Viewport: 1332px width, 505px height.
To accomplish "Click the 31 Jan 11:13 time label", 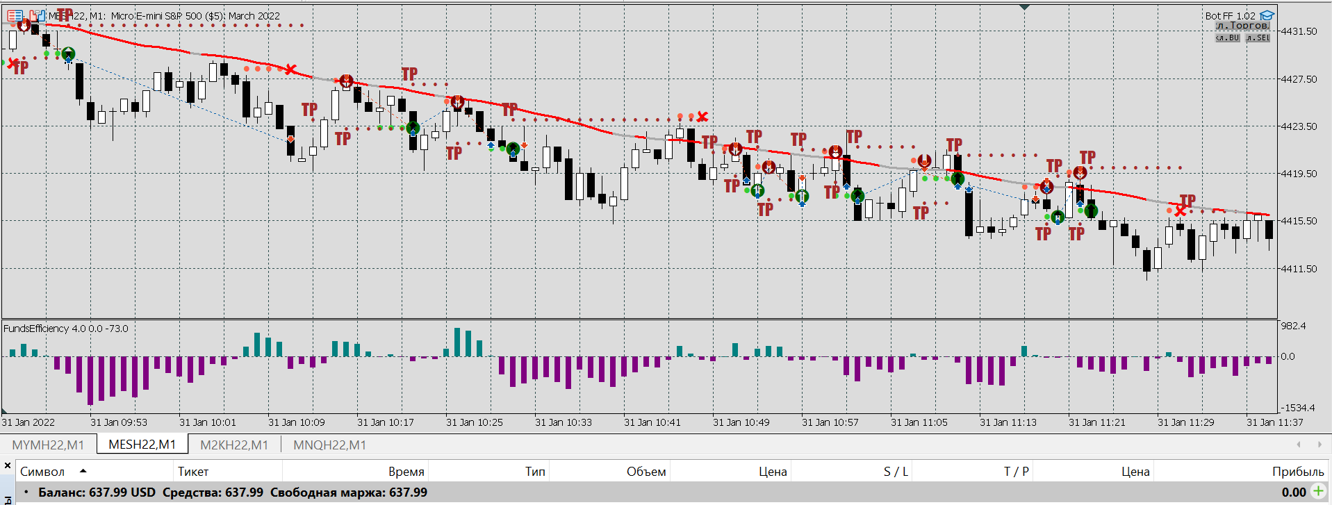I will click(1008, 422).
